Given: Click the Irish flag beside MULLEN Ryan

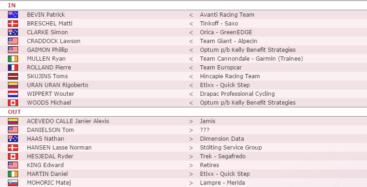Looking at the screenshot, I should 13,59.
